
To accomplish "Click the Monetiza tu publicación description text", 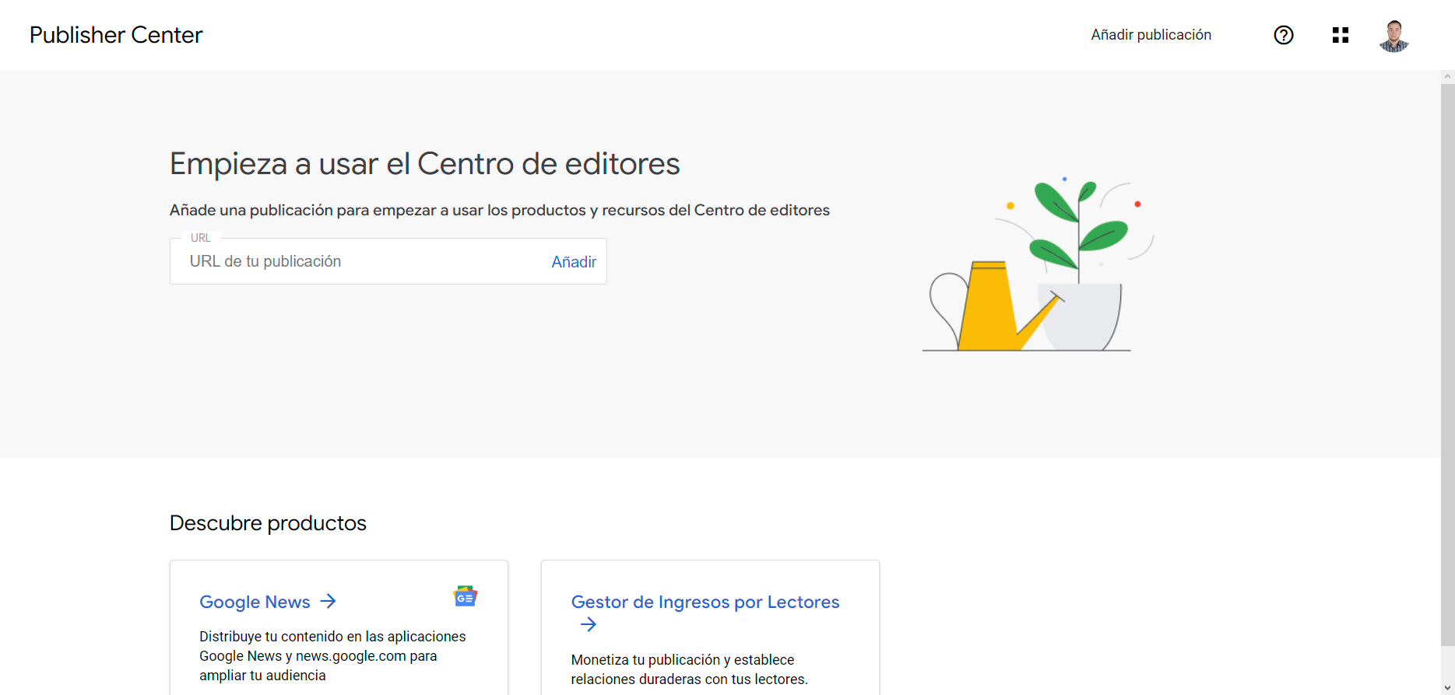I will point(689,669).
